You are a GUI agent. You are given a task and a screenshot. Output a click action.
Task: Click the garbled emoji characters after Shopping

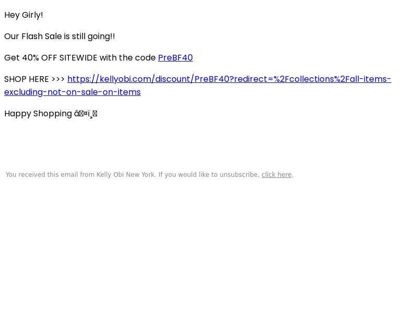[85, 114]
